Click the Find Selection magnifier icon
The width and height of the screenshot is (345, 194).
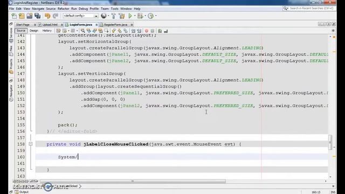pos(82,31)
